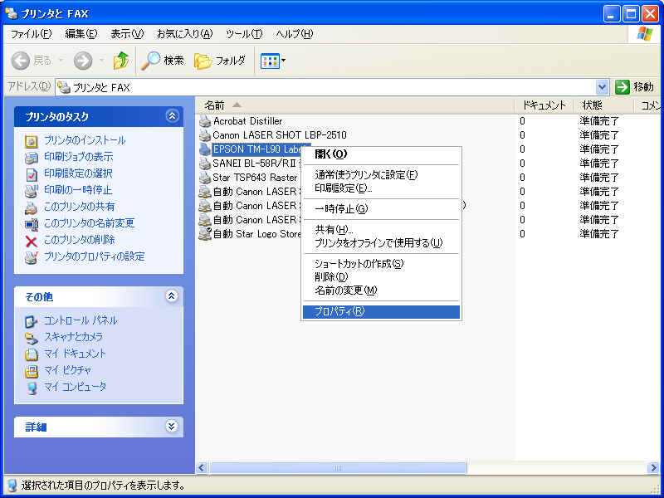Choose 削除(D) in the context menu
Viewport: 664px width, 498px height.
(x=381, y=277)
